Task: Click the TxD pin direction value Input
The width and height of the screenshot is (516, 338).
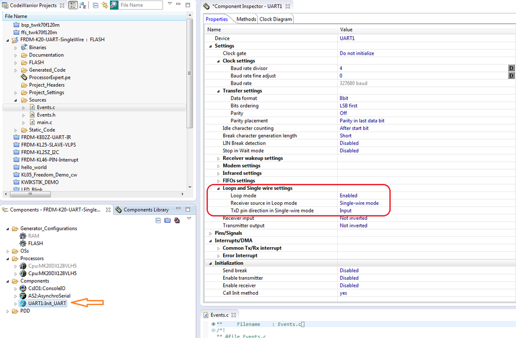Action: tap(346, 211)
